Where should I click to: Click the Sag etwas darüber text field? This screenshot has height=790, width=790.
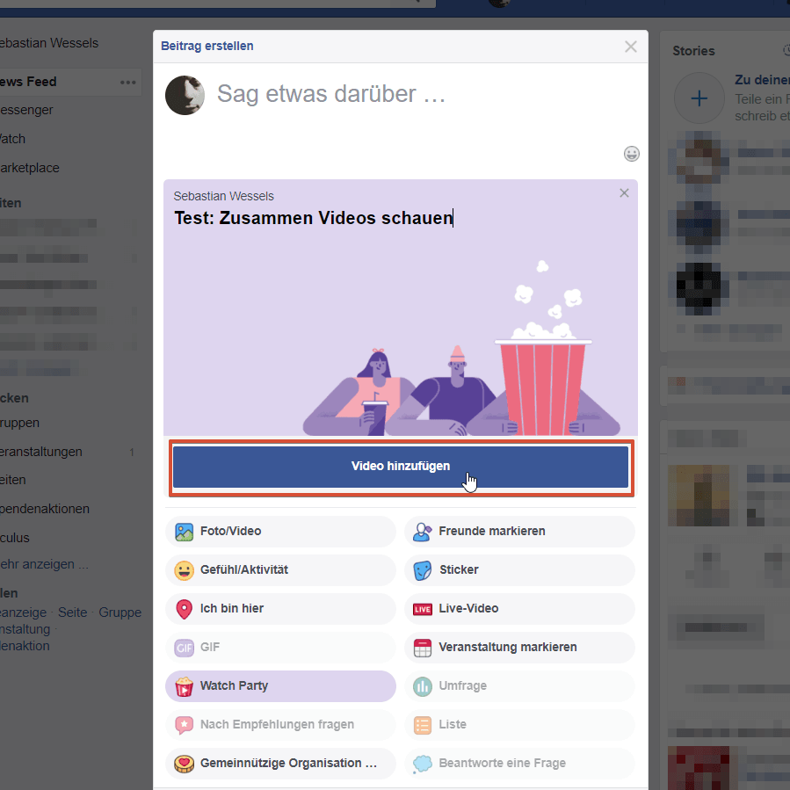[331, 94]
